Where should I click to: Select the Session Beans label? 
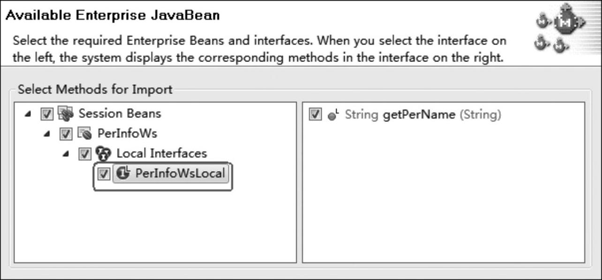120,114
